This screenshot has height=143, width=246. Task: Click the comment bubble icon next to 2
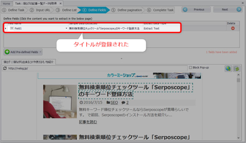[123, 102]
